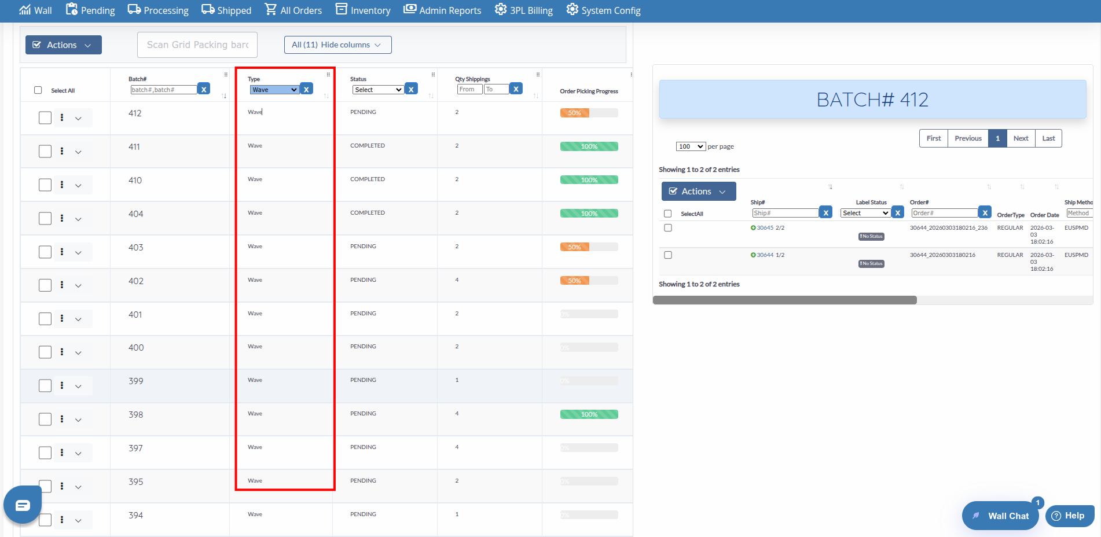Expand the Hide columns dropdown
The width and height of the screenshot is (1101, 537).
[x=337, y=45]
